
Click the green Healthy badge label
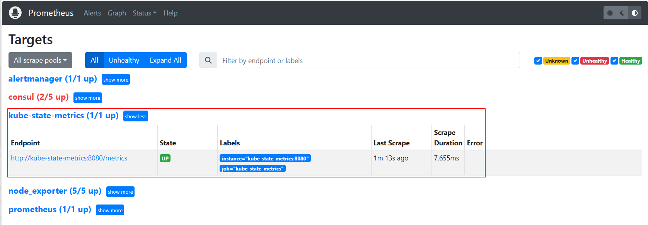pos(631,61)
